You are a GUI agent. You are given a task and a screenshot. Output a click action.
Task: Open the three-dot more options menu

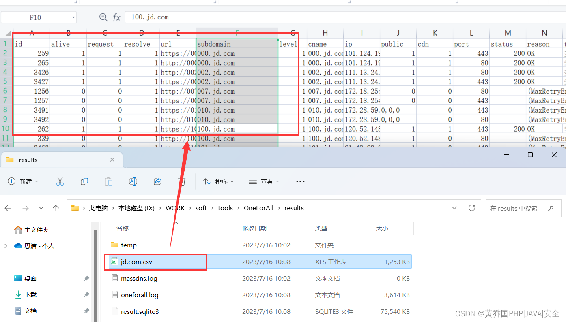pyautogui.click(x=300, y=181)
